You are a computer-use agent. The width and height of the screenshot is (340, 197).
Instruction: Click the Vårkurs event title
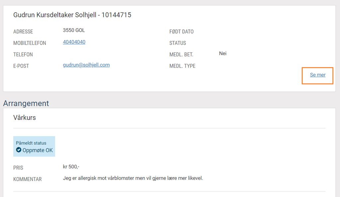click(25, 118)
